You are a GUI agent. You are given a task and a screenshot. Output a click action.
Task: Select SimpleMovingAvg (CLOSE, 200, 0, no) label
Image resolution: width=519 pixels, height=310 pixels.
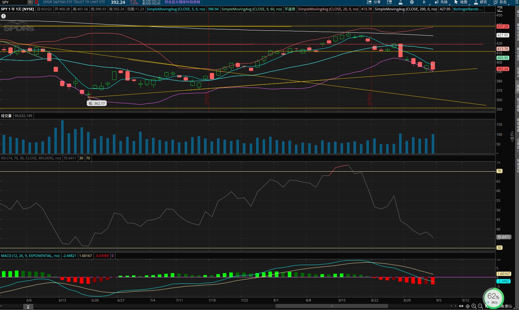click(x=405, y=9)
